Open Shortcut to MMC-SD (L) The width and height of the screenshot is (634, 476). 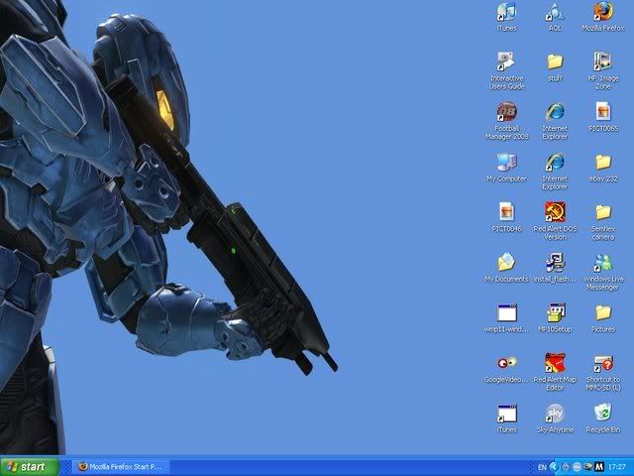[x=603, y=372]
